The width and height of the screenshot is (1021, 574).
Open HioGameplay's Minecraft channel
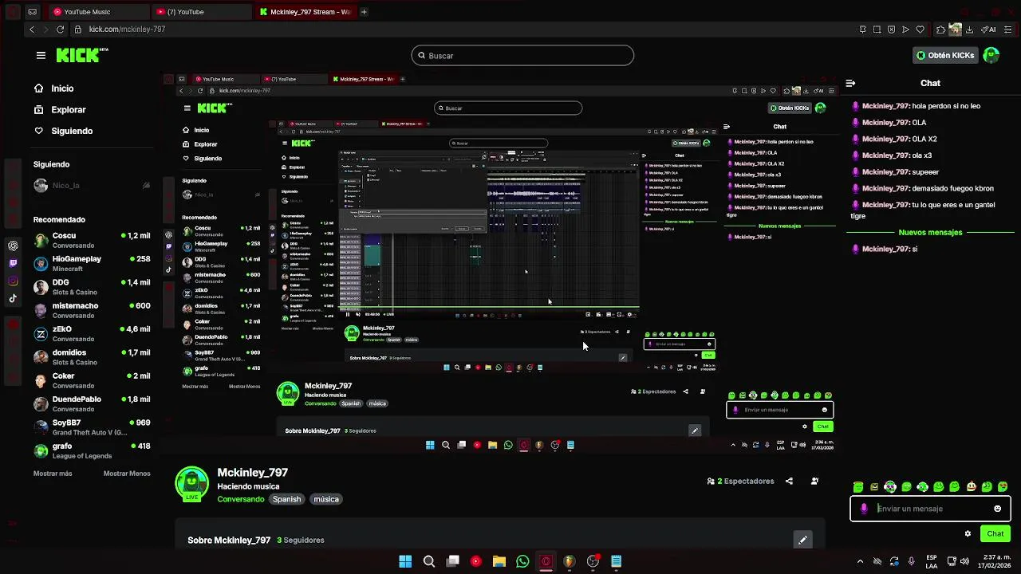coord(92,264)
